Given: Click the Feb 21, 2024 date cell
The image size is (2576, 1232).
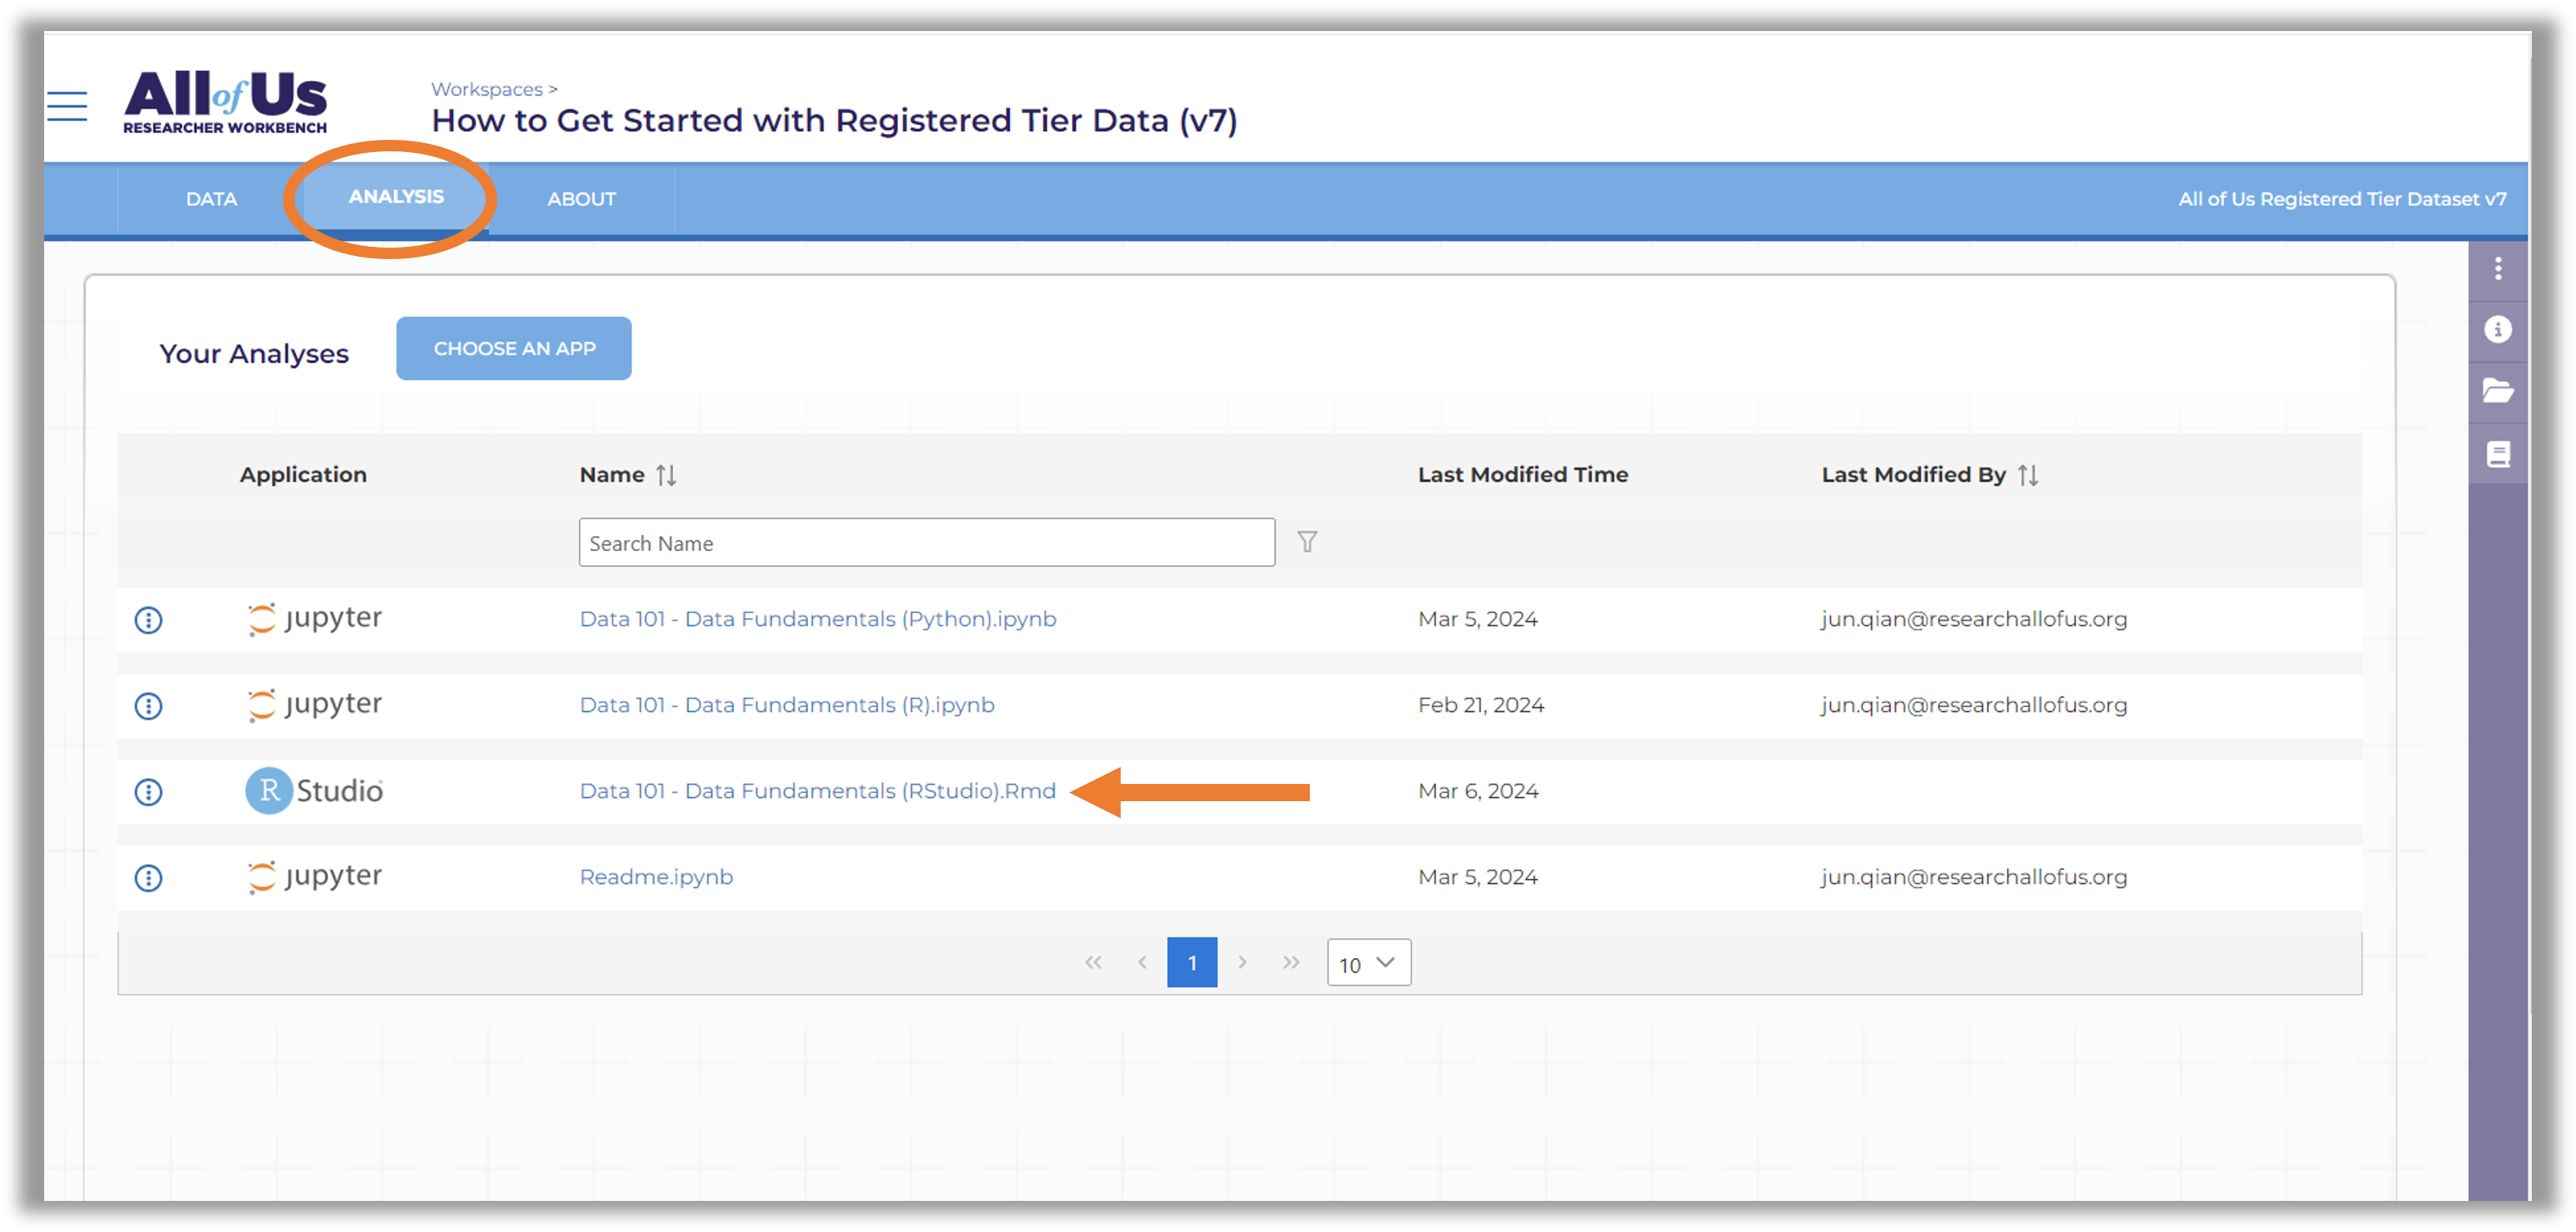Looking at the screenshot, I should click(x=1481, y=705).
